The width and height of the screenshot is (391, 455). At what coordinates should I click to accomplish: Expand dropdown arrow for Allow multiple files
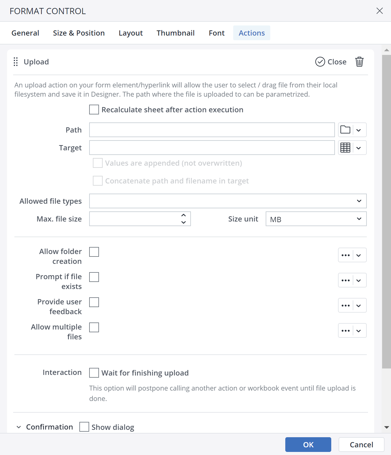[x=359, y=331]
